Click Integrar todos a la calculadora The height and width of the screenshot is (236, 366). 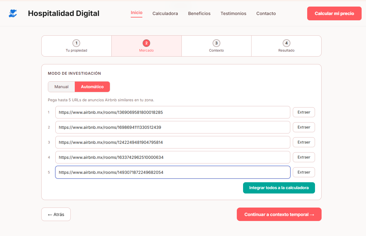(x=279, y=188)
